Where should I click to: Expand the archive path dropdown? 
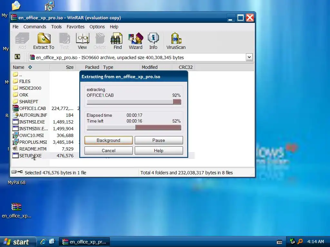(x=249, y=57)
